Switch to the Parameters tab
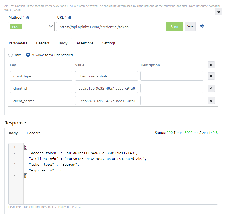 click(18, 43)
